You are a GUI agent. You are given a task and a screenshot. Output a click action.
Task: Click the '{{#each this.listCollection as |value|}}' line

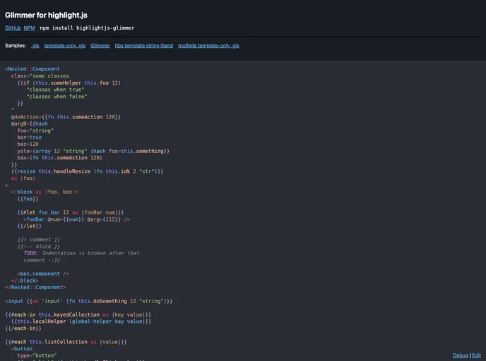click(66, 342)
